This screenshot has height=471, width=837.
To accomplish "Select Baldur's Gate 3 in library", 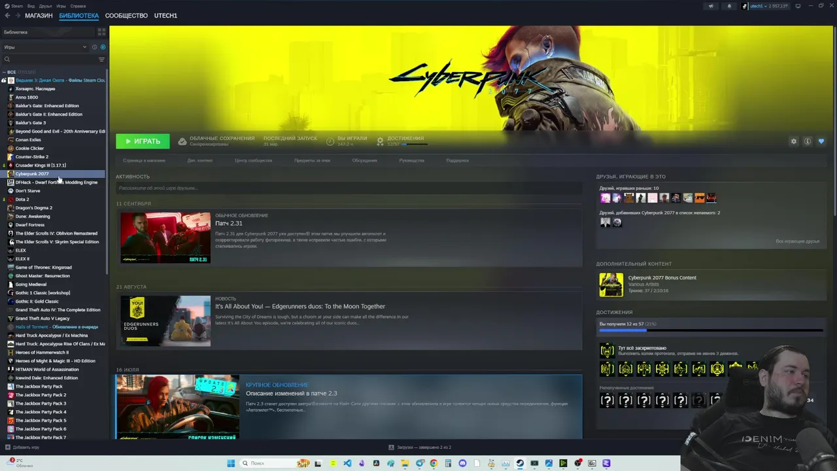I will point(30,123).
